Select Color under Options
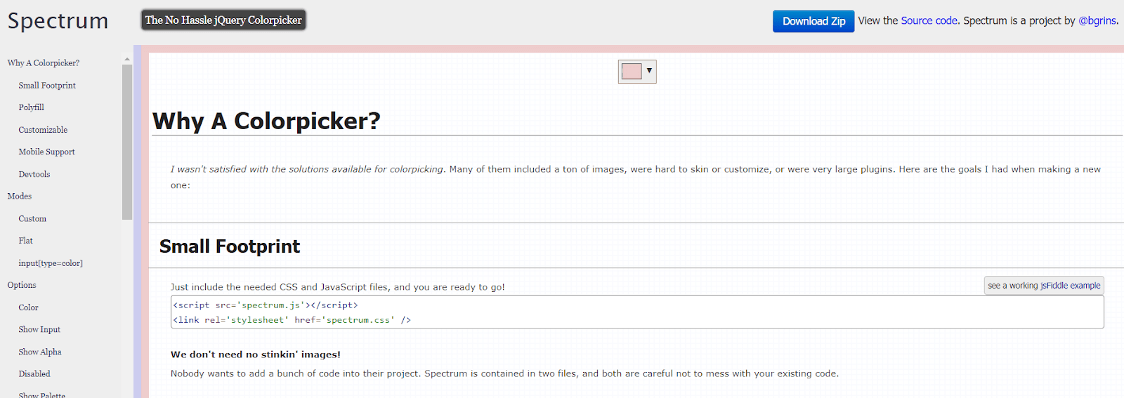1124x398 pixels. pyautogui.click(x=29, y=307)
